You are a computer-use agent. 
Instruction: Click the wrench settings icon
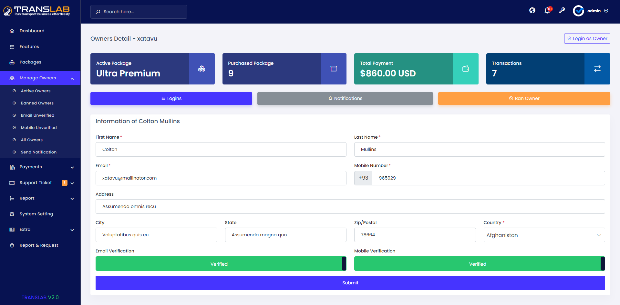pyautogui.click(x=562, y=11)
